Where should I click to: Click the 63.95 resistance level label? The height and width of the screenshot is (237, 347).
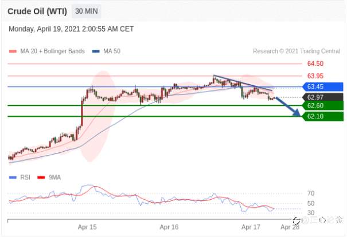click(315, 76)
